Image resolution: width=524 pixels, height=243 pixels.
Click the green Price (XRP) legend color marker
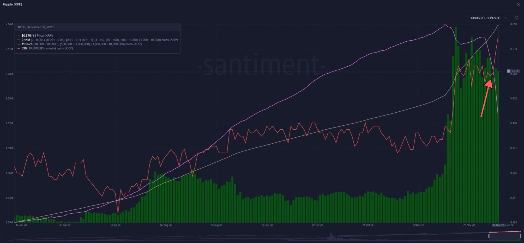click(19, 36)
